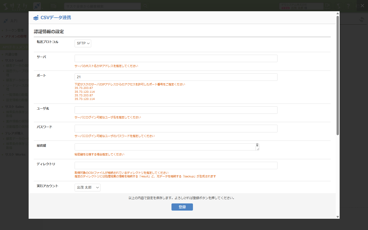Select アドオンの管理 in the sidebar

(16, 36)
